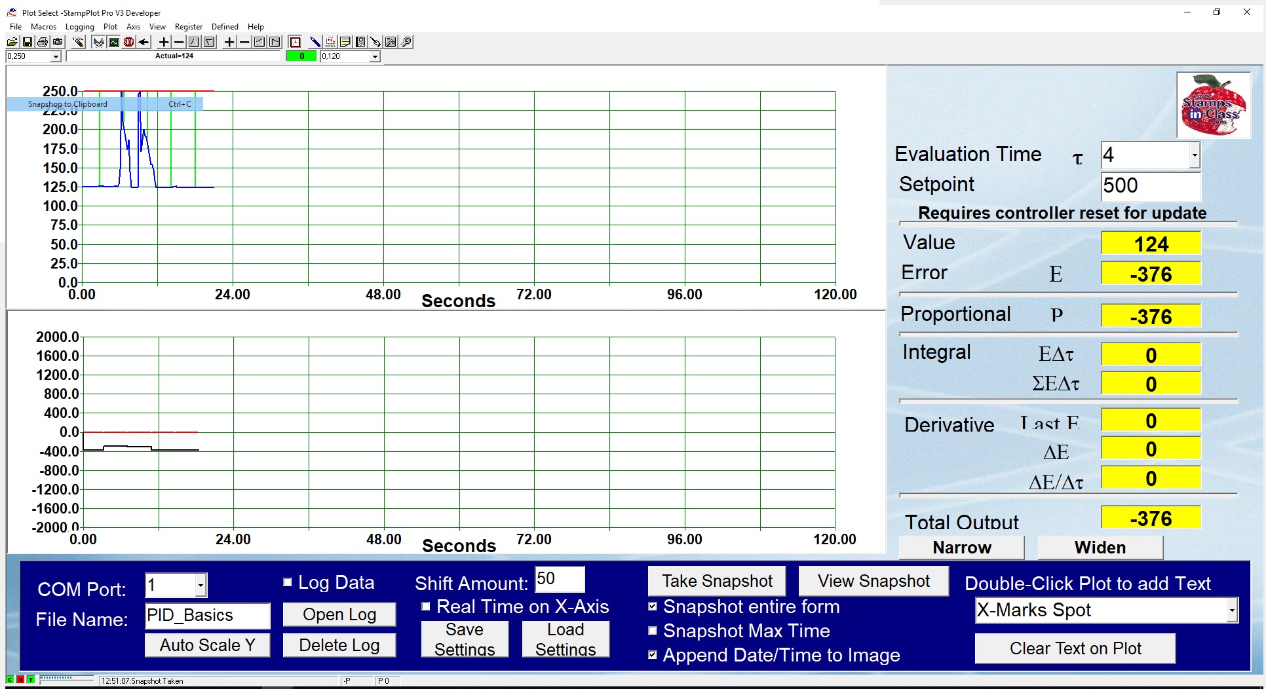Click the red STOP sign icon

(x=129, y=42)
